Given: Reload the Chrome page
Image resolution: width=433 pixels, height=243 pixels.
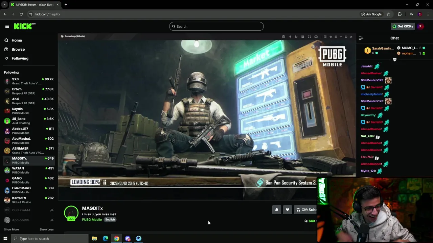Looking at the screenshot, I should pos(21,14).
